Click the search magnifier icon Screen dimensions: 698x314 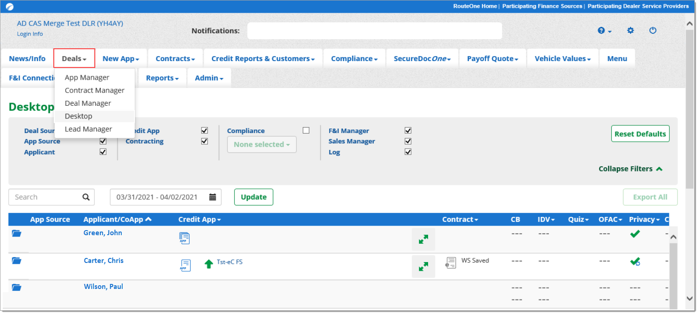point(86,197)
